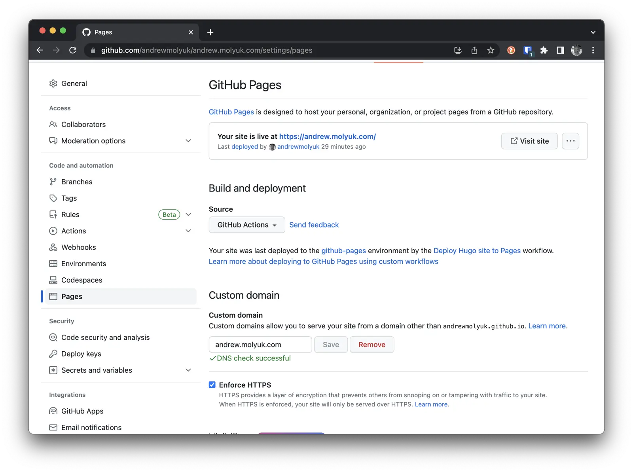
Task: Click the Codespaces icon
Action: click(x=53, y=280)
